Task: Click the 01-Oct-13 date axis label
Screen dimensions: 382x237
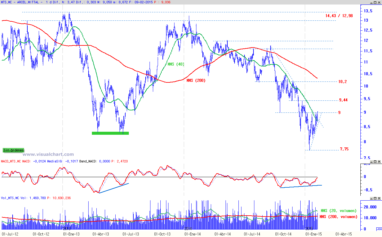Action: point(162,234)
